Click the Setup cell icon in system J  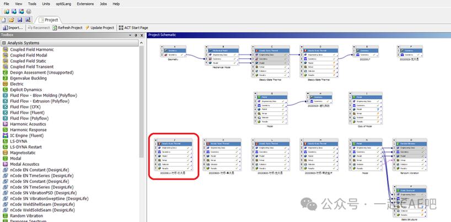(x=159, y=160)
